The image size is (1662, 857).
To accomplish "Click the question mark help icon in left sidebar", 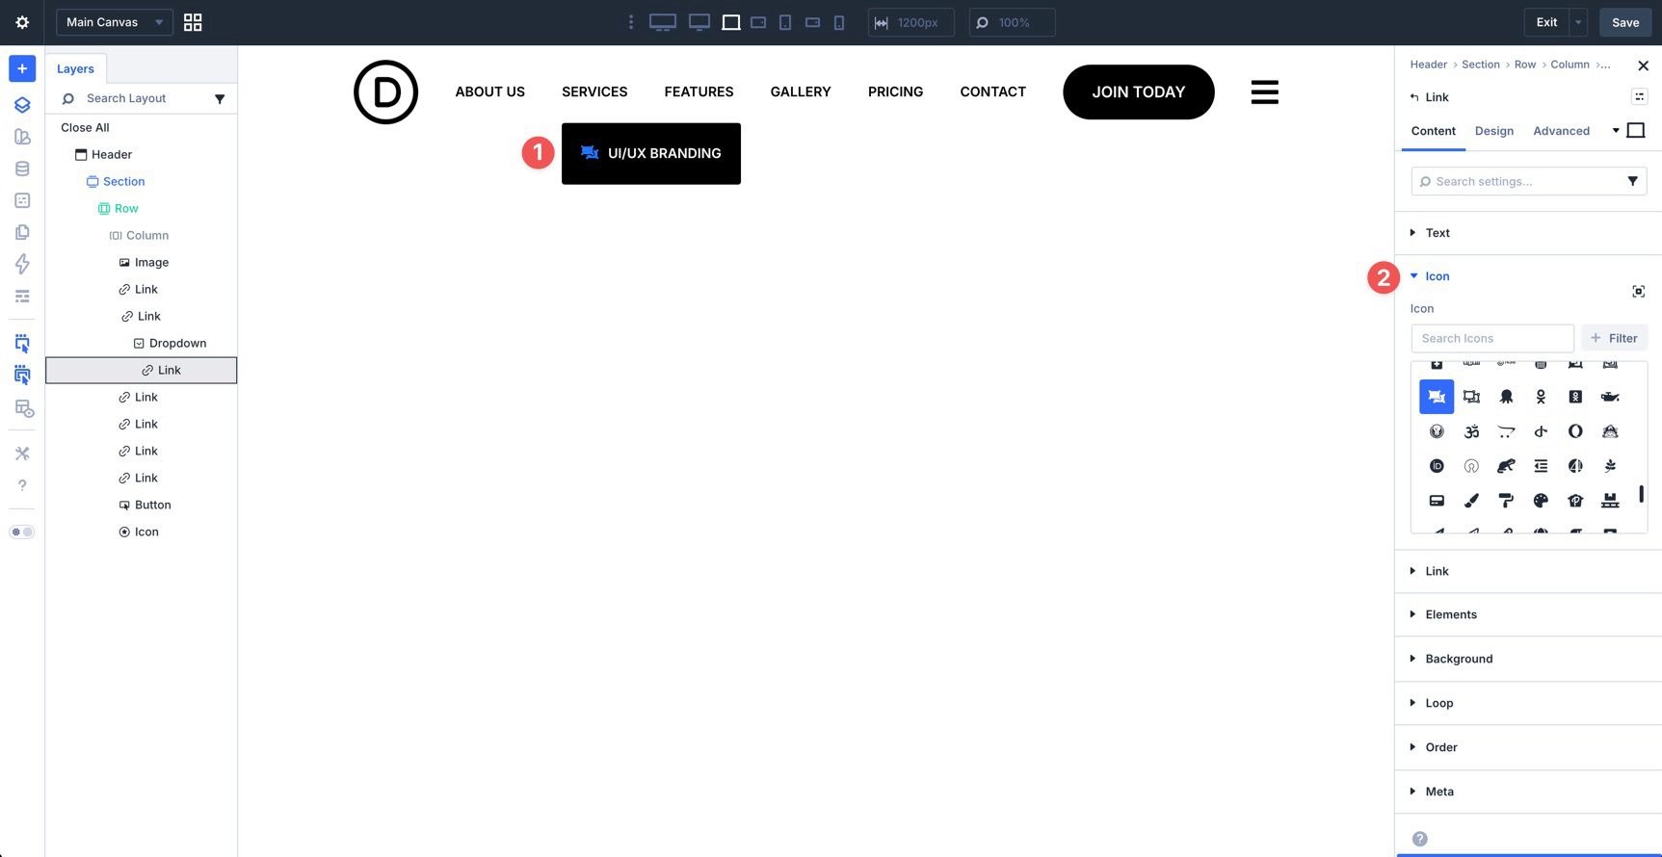I will click(22, 485).
